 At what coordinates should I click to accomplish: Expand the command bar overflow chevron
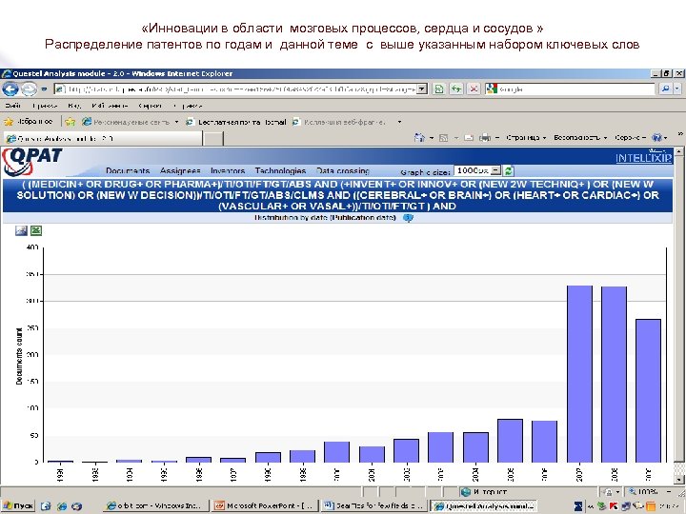pyautogui.click(x=680, y=134)
